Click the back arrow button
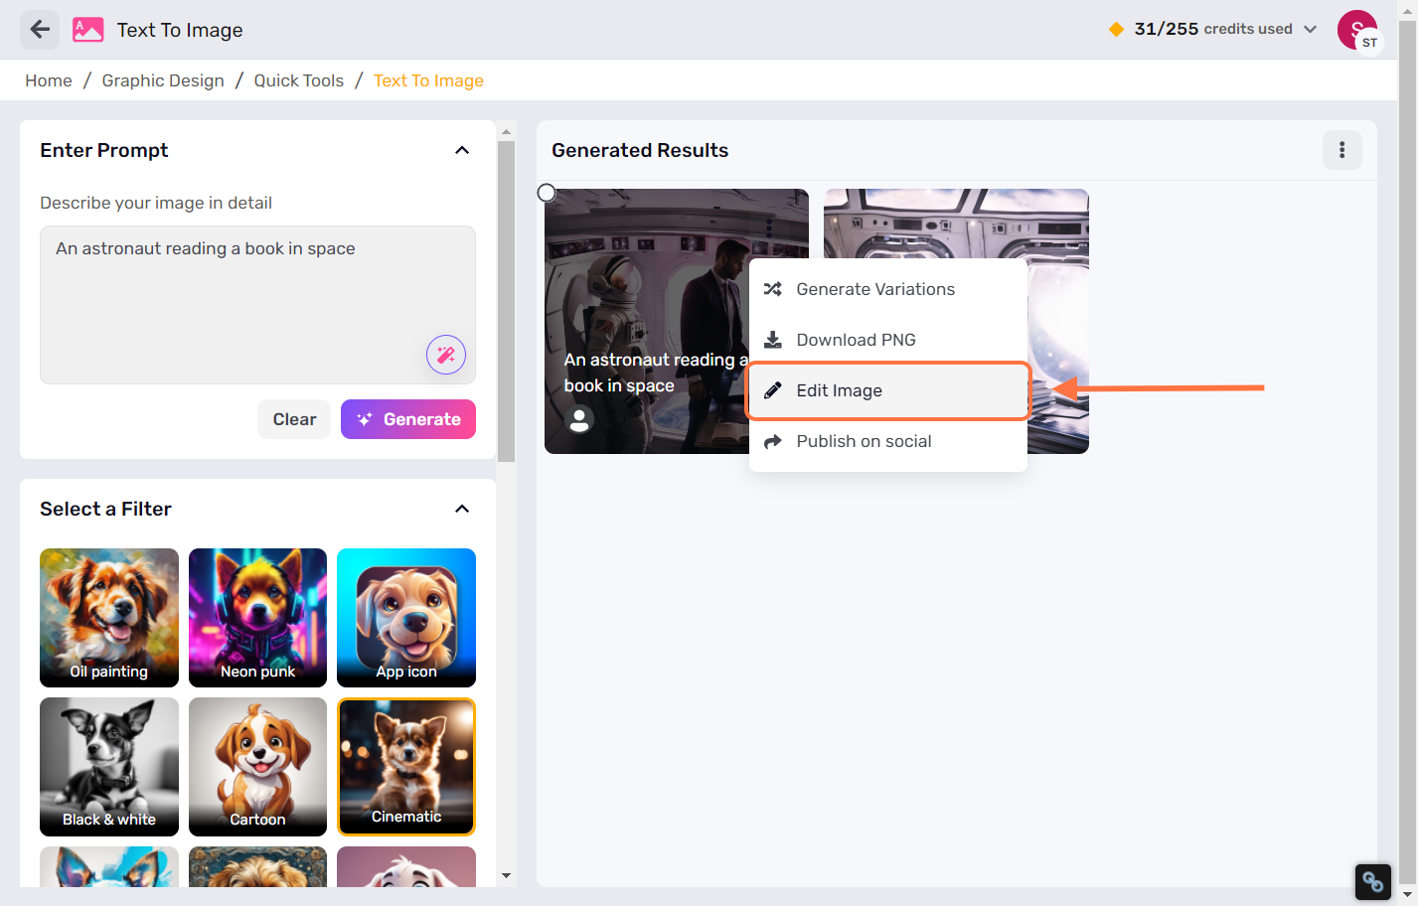The width and height of the screenshot is (1418, 906). [x=40, y=30]
